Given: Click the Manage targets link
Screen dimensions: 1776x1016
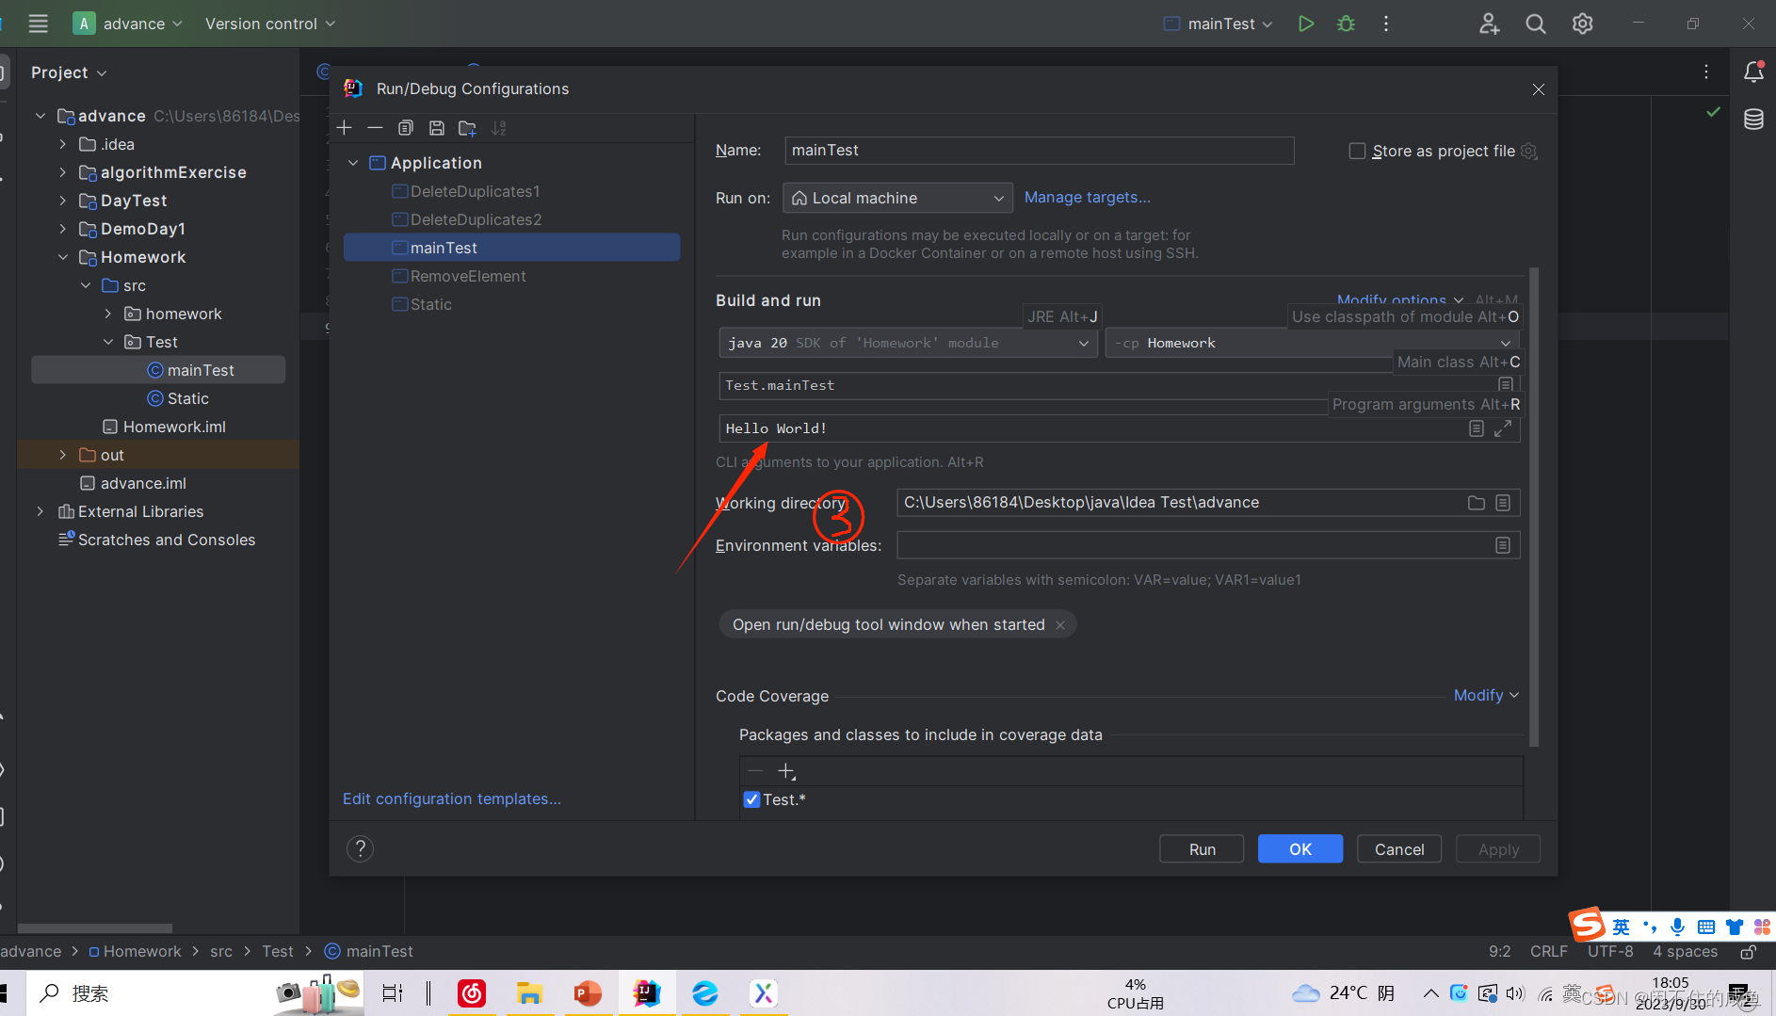Looking at the screenshot, I should (1087, 197).
